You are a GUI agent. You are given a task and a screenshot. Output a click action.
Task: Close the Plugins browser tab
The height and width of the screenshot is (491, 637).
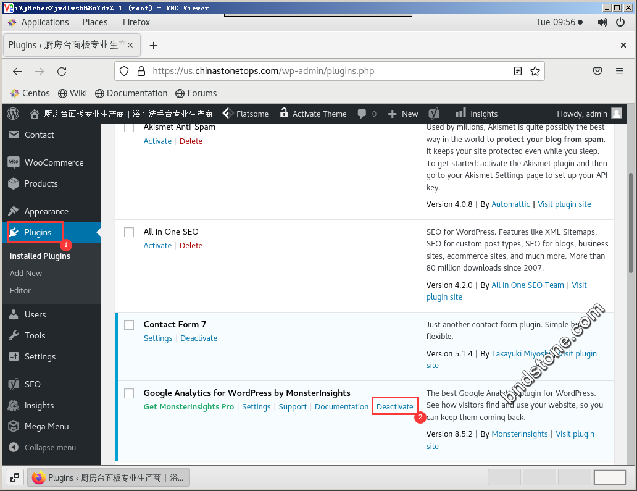click(x=130, y=45)
